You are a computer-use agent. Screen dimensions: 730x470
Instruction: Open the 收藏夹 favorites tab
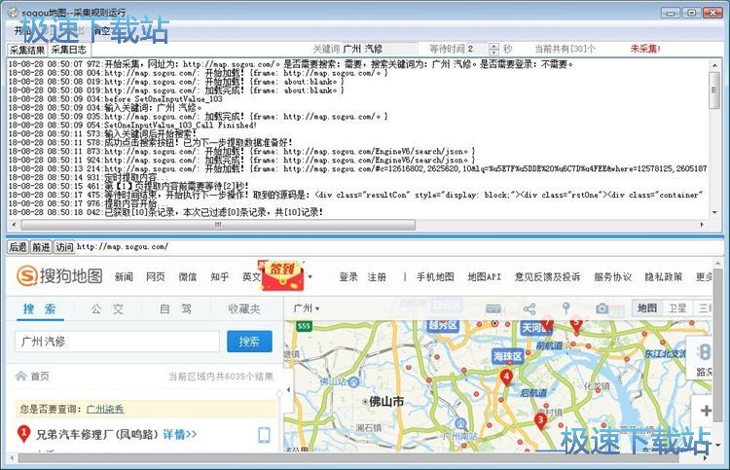[x=244, y=308]
